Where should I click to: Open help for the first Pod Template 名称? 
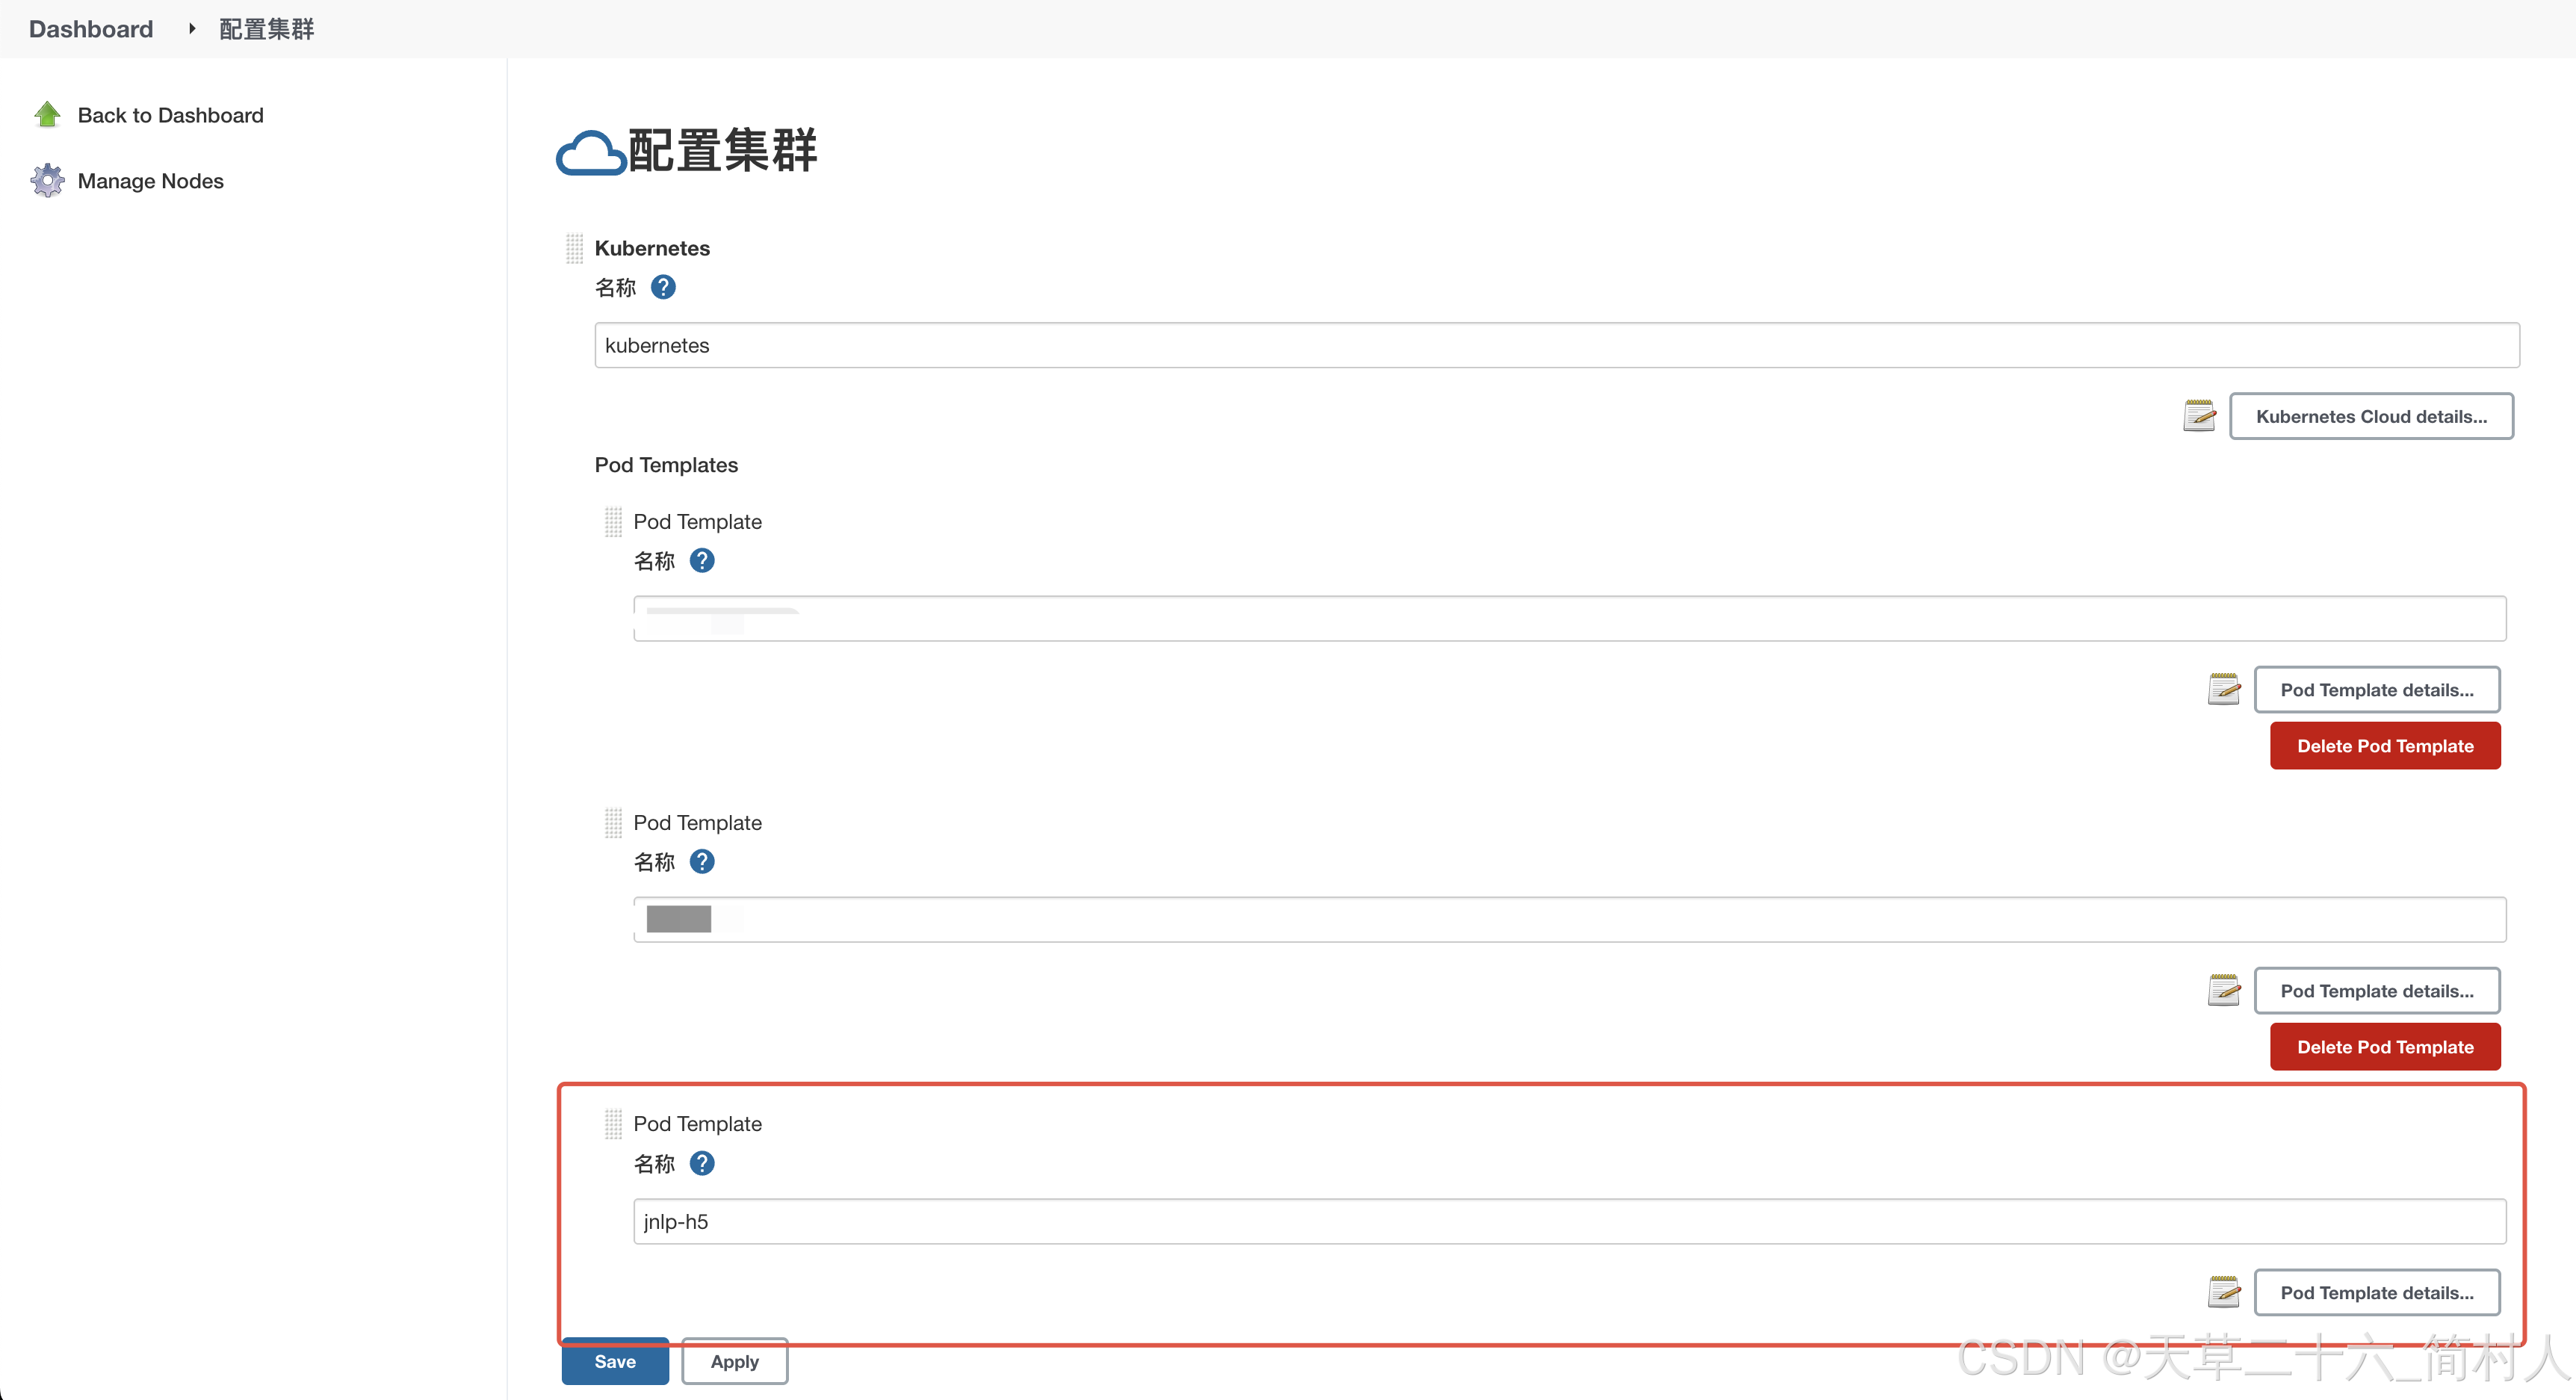tap(702, 560)
